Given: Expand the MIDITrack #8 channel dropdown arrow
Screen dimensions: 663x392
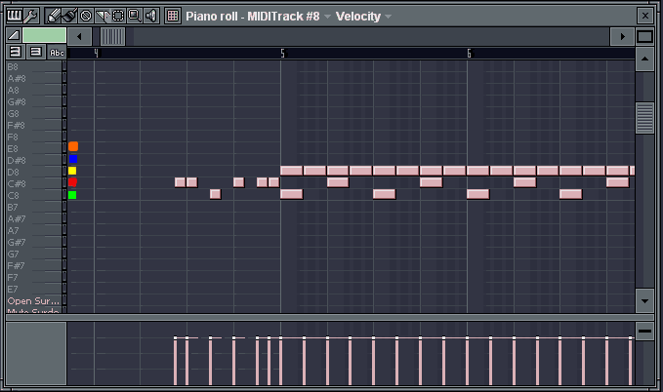Looking at the screenshot, I should click(x=327, y=17).
